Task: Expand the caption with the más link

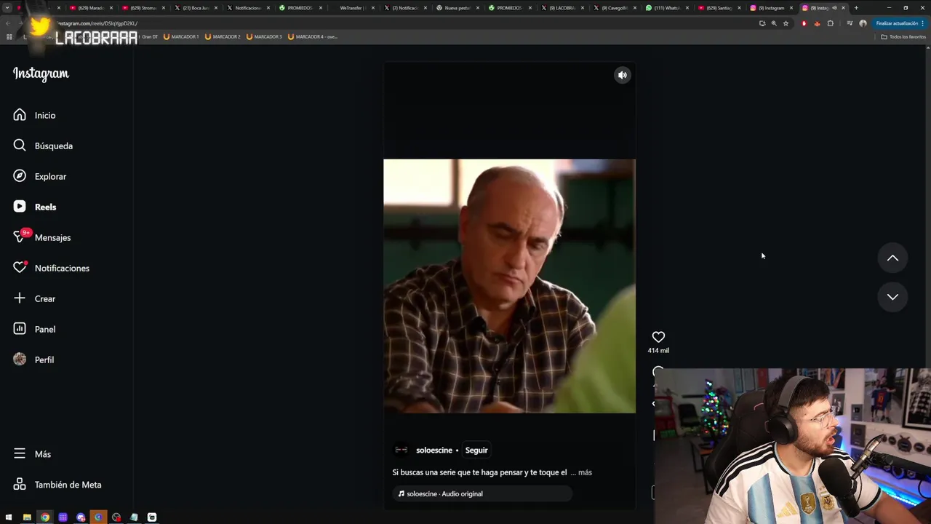Action: [585, 472]
